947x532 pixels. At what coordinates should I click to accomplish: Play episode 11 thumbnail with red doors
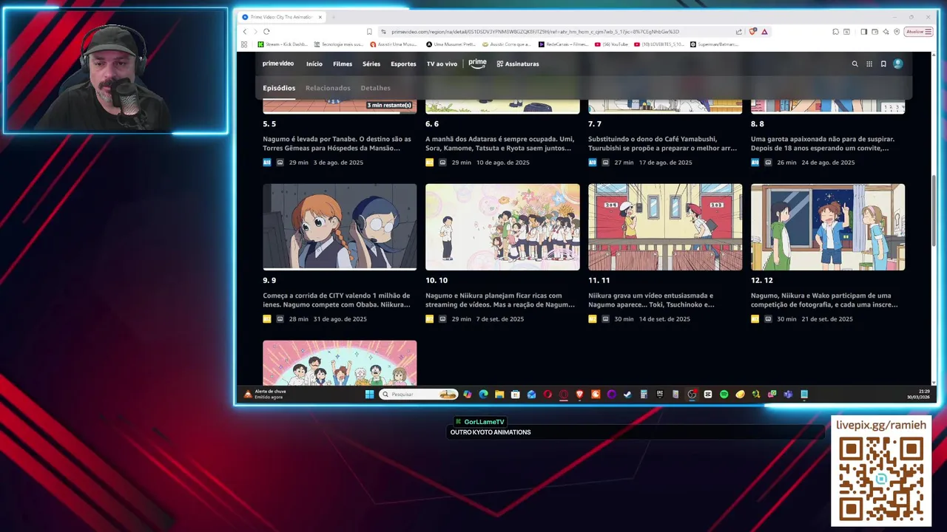click(x=665, y=227)
